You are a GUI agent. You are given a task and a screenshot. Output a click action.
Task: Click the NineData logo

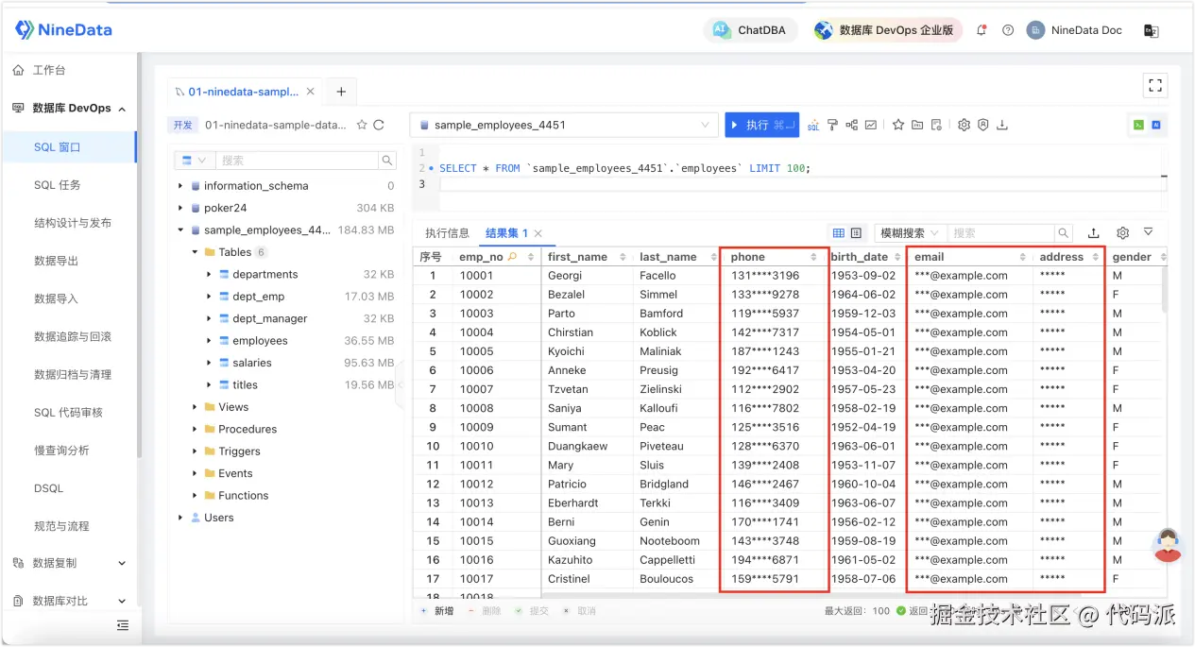click(x=63, y=30)
